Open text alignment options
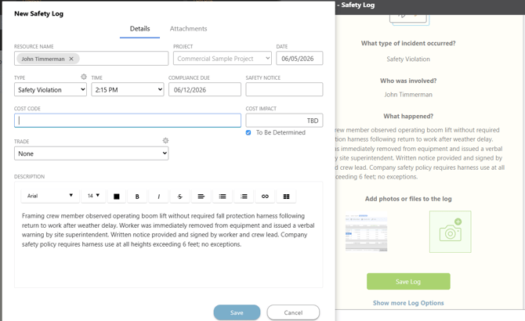The width and height of the screenshot is (525, 321). click(x=201, y=197)
